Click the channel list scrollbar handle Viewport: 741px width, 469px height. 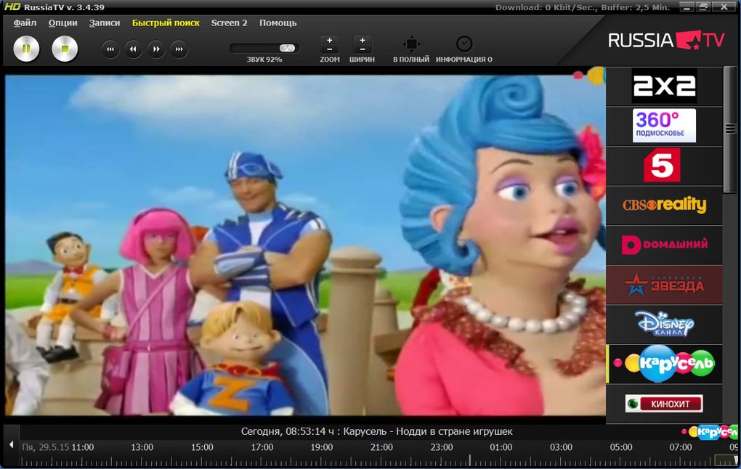730,129
